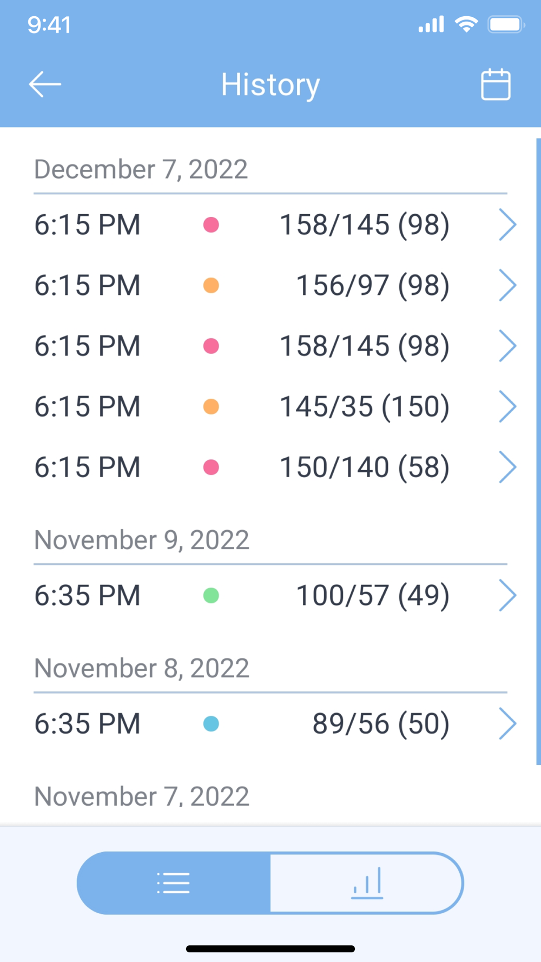Expand chevron for 145/35 (150) reading

tap(507, 406)
